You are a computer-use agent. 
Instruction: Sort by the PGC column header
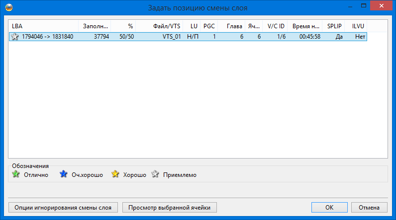coord(209,26)
